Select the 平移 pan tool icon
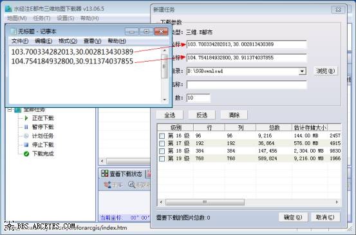Image resolution: width=356 pixels, height=235 pixels. pyautogui.click(x=108, y=185)
